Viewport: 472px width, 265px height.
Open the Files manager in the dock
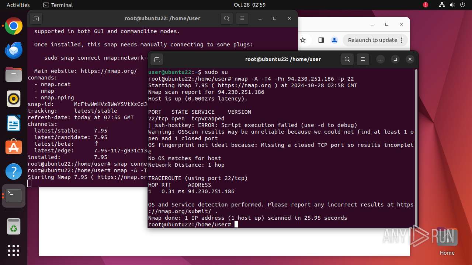pos(14,75)
